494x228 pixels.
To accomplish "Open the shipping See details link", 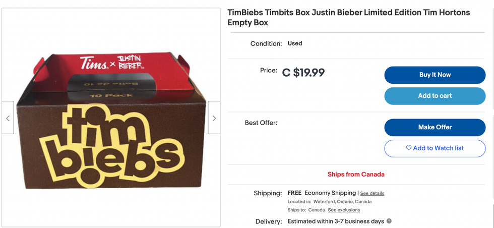I will 372,193.
